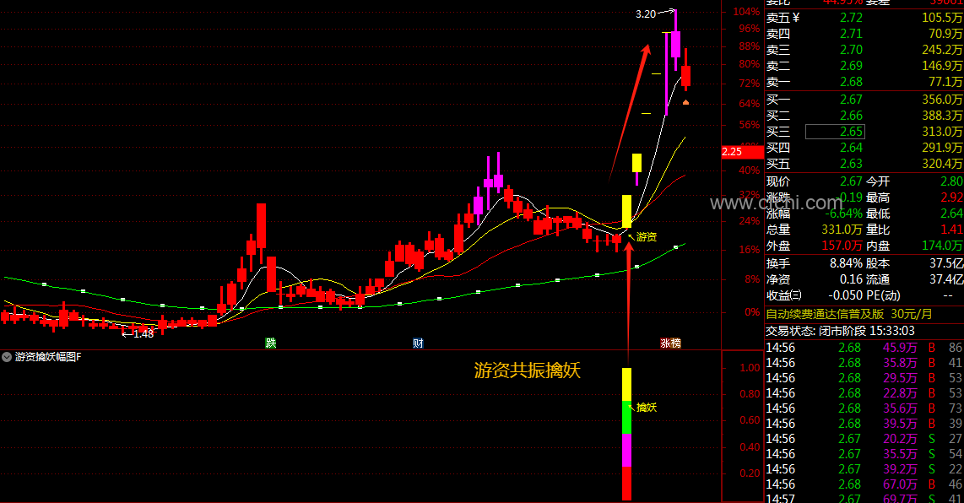Click the green 跌 event marker

coord(270,343)
